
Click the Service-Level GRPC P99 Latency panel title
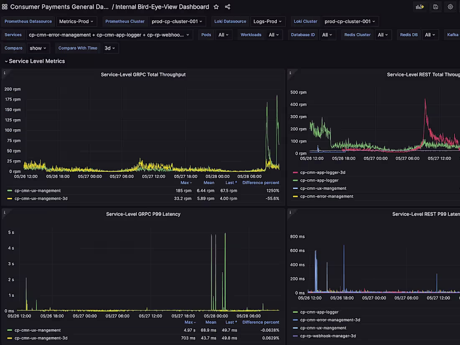coord(143,214)
